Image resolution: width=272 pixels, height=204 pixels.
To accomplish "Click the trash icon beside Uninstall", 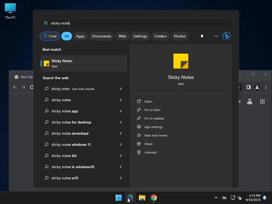I will click(139, 152).
